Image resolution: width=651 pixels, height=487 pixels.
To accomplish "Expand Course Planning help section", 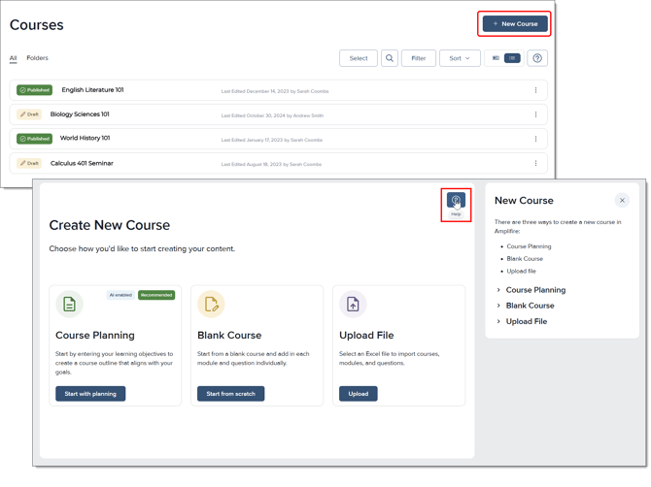I will pyautogui.click(x=531, y=290).
